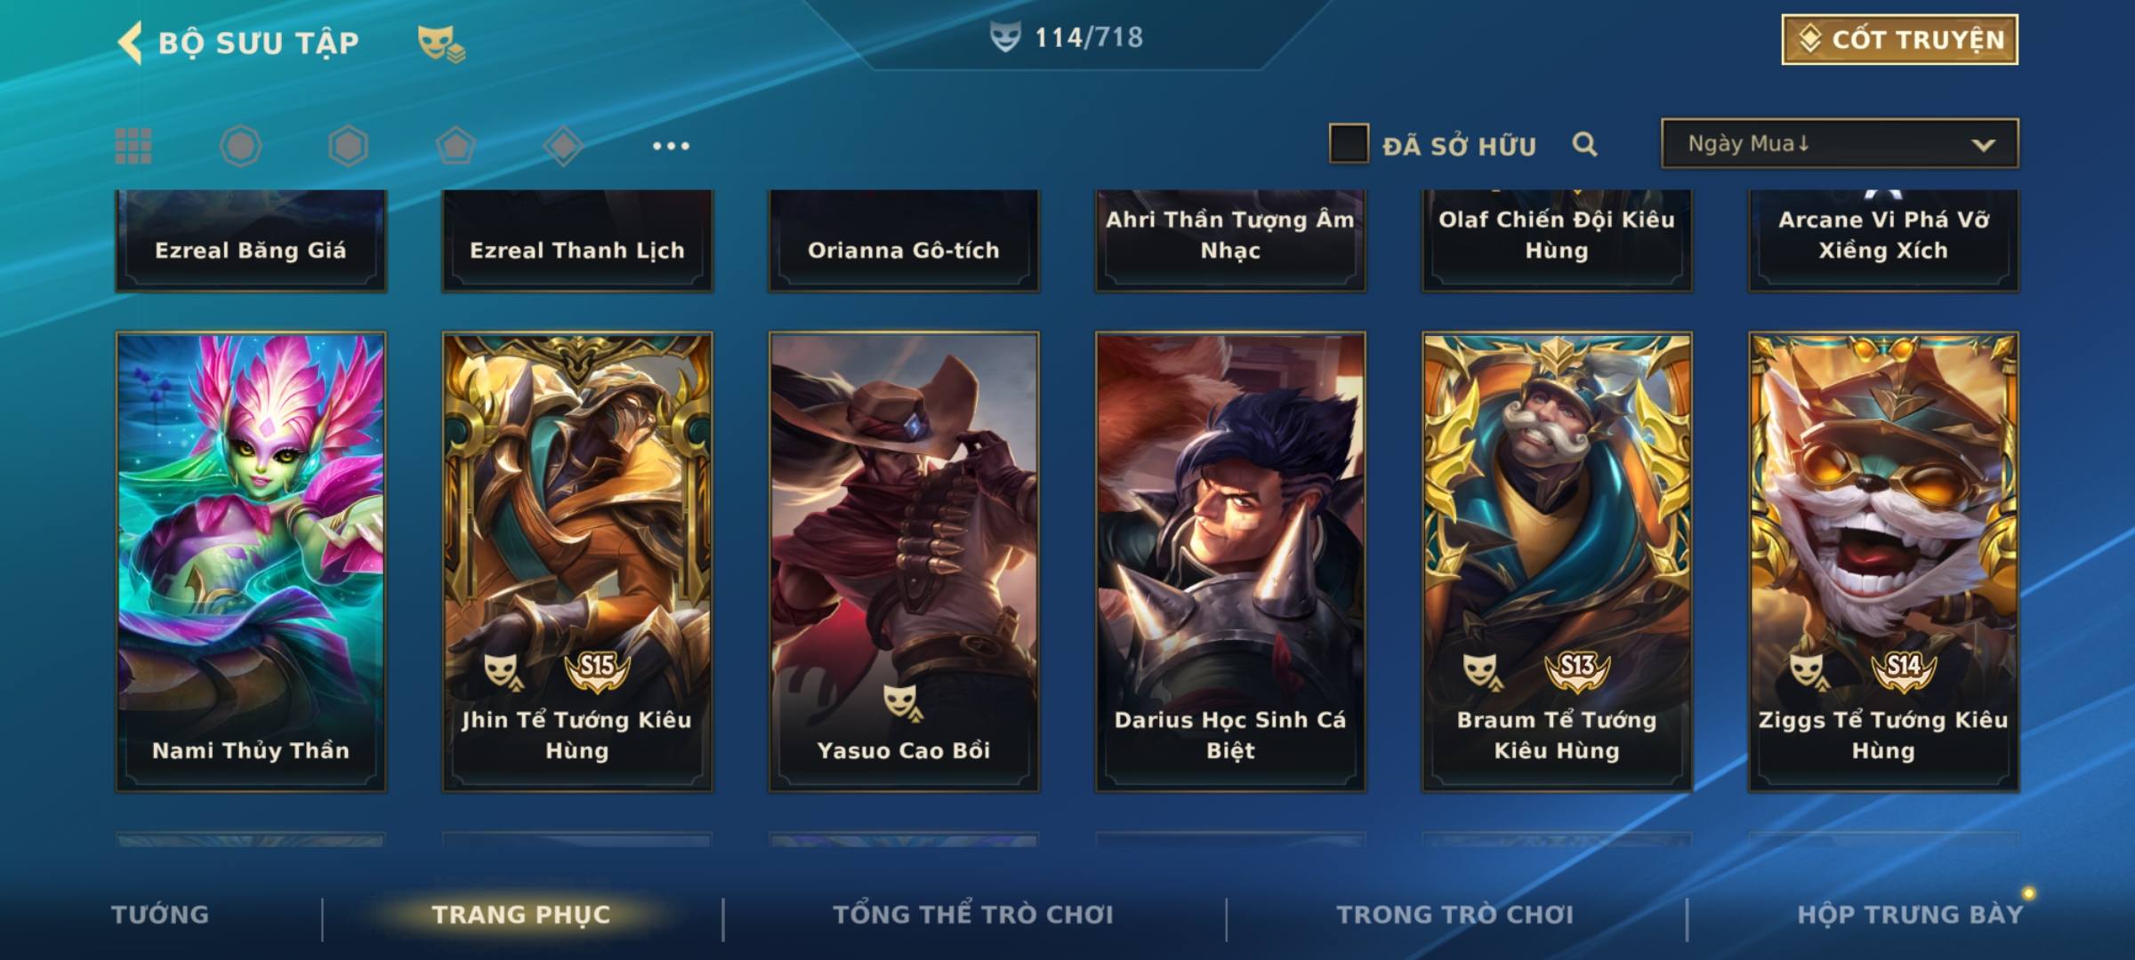The image size is (2135, 960).
Task: Open the Darius Học Sinh Cá Biệt skin
Action: (x=1230, y=562)
